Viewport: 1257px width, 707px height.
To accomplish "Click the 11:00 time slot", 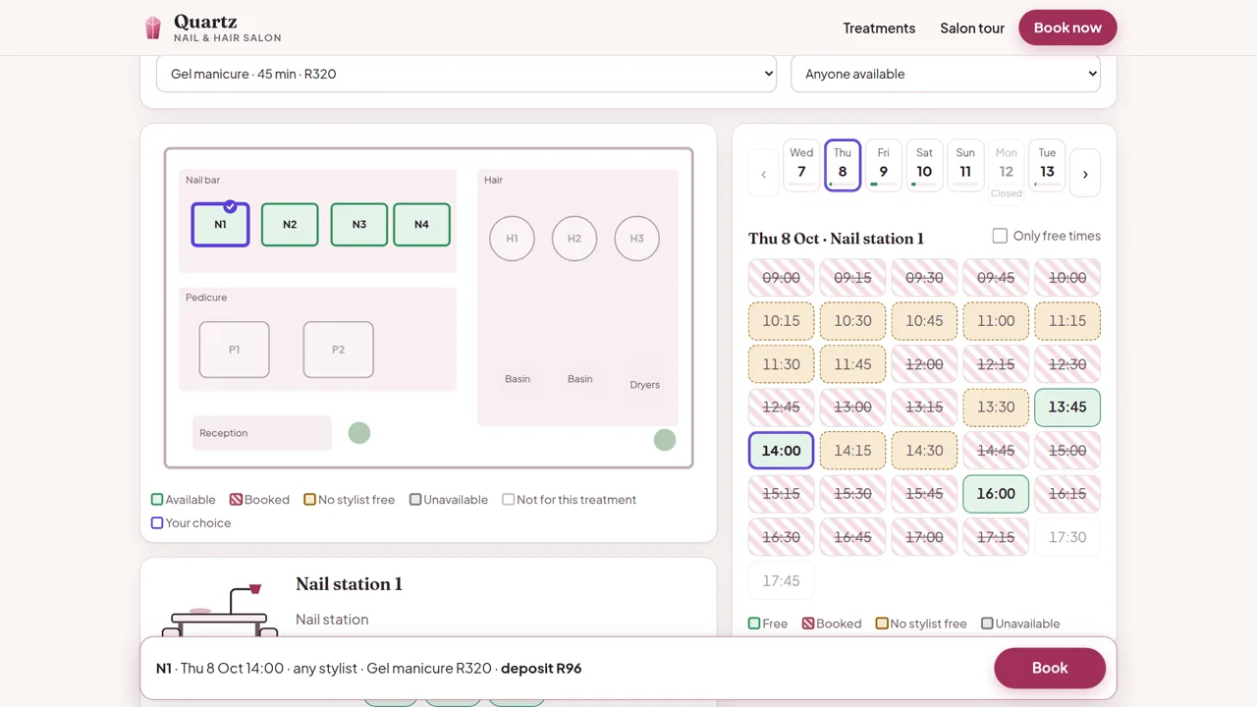I will (996, 321).
